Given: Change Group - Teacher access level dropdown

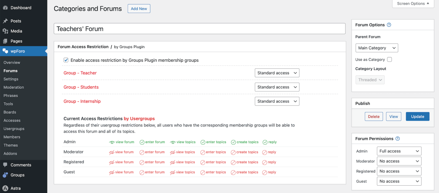Looking at the screenshot, I should pyautogui.click(x=277, y=73).
